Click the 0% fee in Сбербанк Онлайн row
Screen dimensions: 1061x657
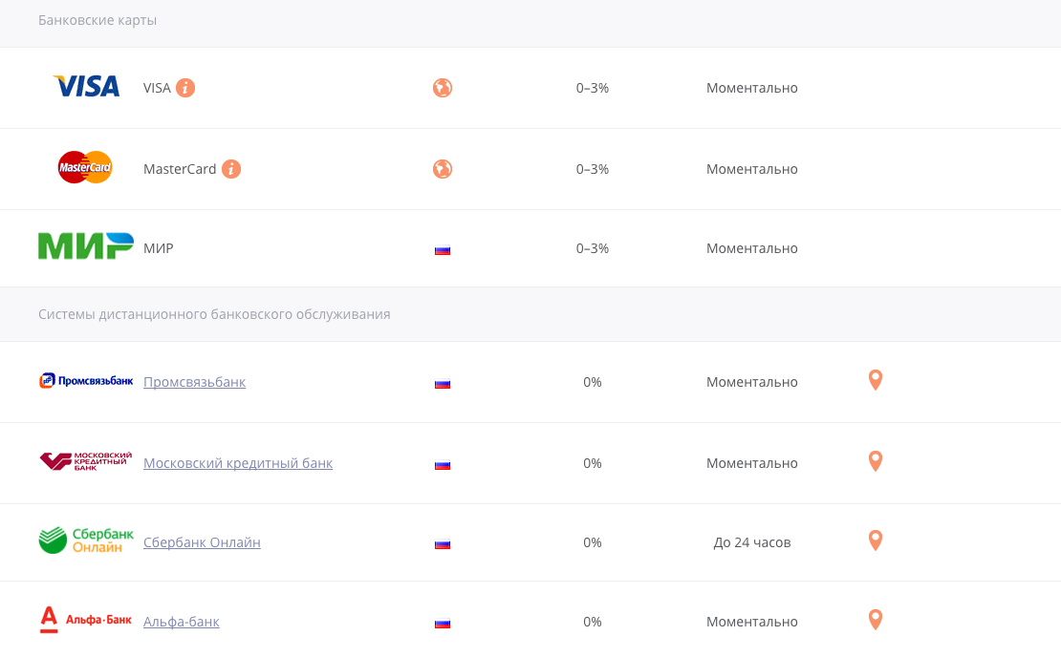592,542
